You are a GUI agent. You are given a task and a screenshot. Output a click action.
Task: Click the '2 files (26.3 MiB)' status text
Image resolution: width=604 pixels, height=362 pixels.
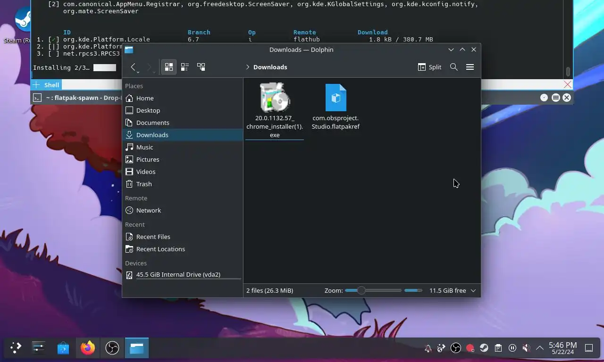coord(269,290)
